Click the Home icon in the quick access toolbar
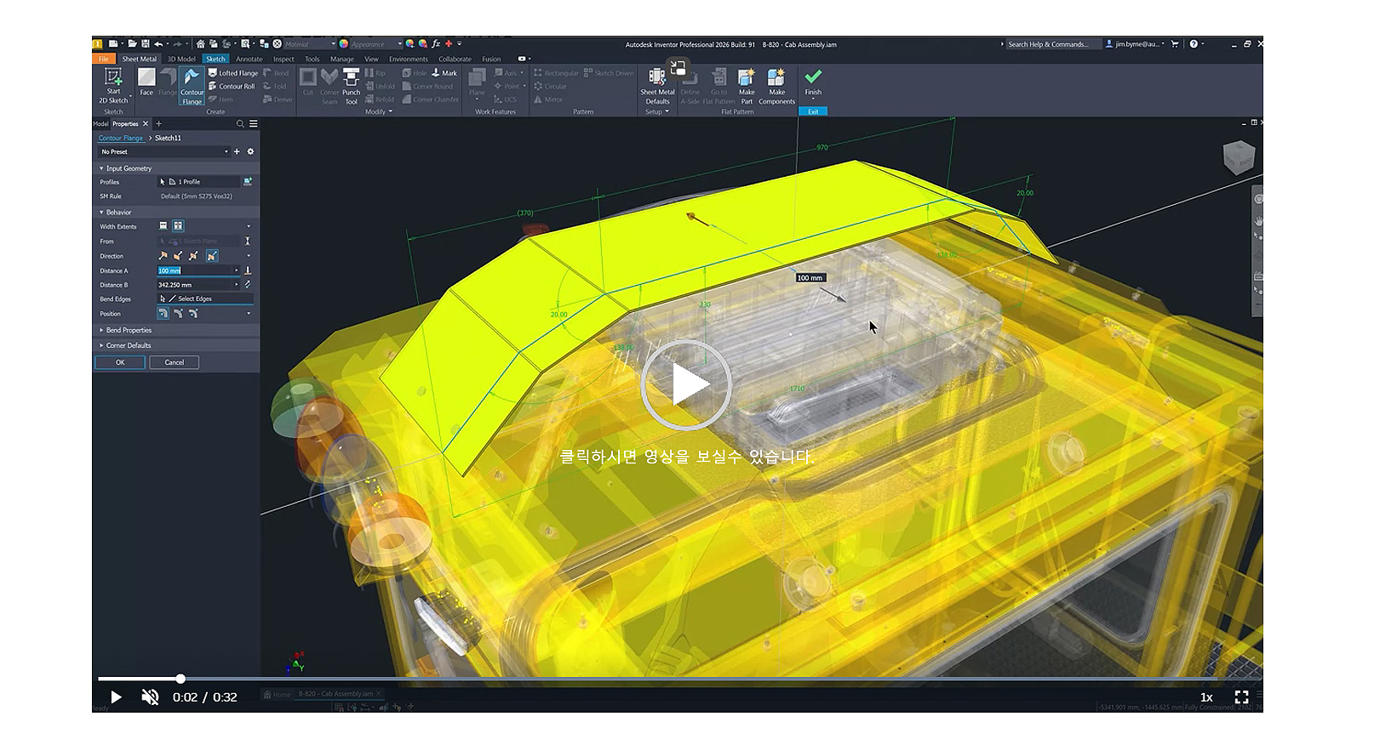Viewport: 1374px width, 756px height. (x=200, y=43)
